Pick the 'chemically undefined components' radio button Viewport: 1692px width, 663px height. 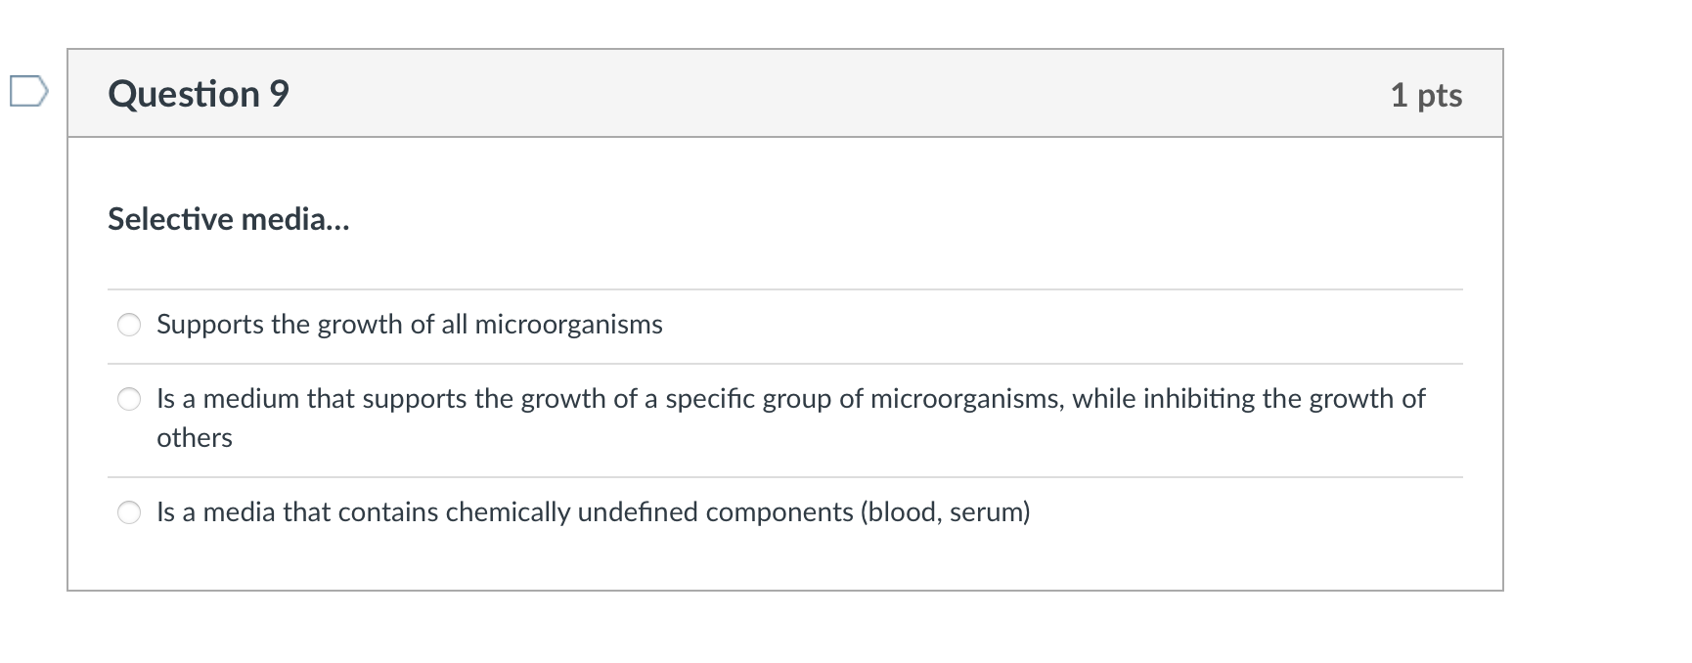(x=129, y=512)
